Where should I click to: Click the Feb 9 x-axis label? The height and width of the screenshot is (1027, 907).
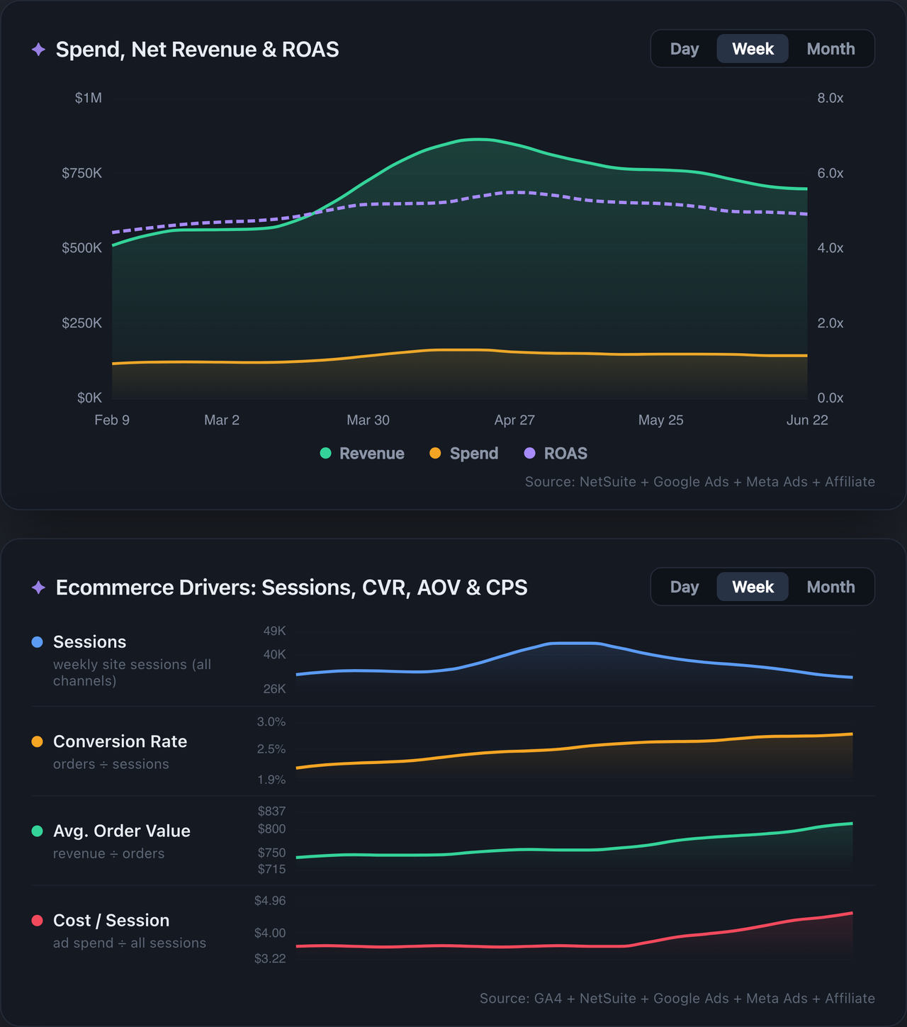click(112, 420)
